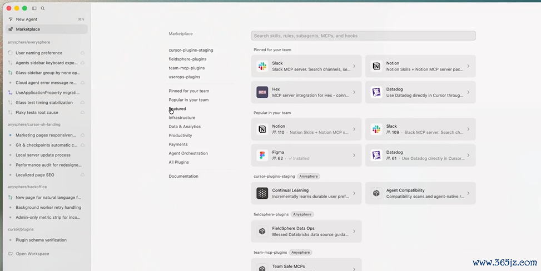Click cloud icon beside Agents sidebar keyboard
Screen dimensions: 541x271
point(82,63)
